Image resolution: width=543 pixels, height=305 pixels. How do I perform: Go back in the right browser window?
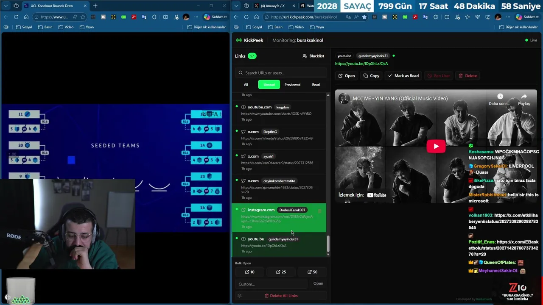pyautogui.click(x=236, y=17)
